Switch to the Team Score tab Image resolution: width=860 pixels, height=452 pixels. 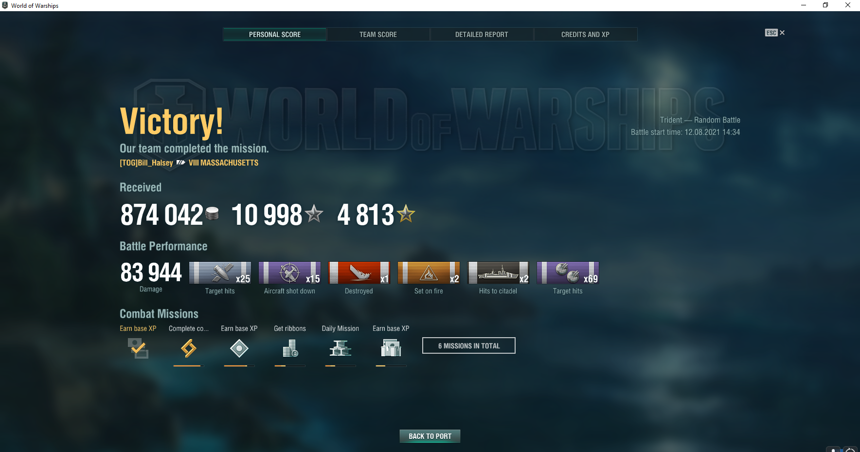pos(378,35)
